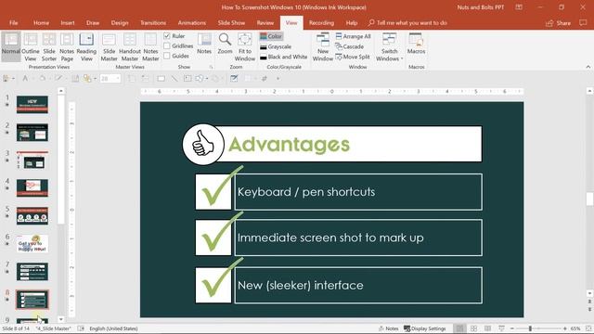Screen dimensions: 594x334
Task: Uncheck the Ruler checkbox
Action: coord(167,36)
